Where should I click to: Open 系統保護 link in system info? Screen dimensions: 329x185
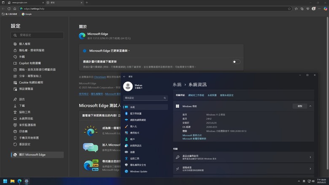pos(212,95)
